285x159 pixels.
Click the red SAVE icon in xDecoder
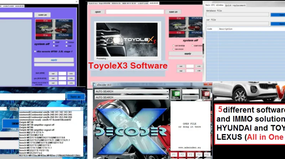pyautogui.click(x=205, y=94)
